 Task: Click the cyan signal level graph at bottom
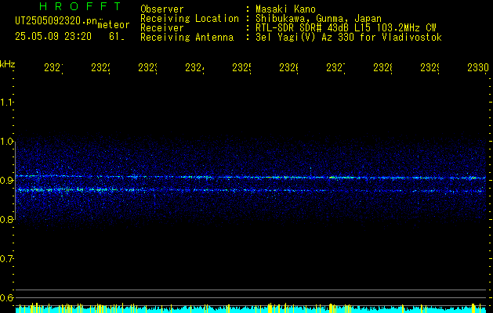[251, 308]
